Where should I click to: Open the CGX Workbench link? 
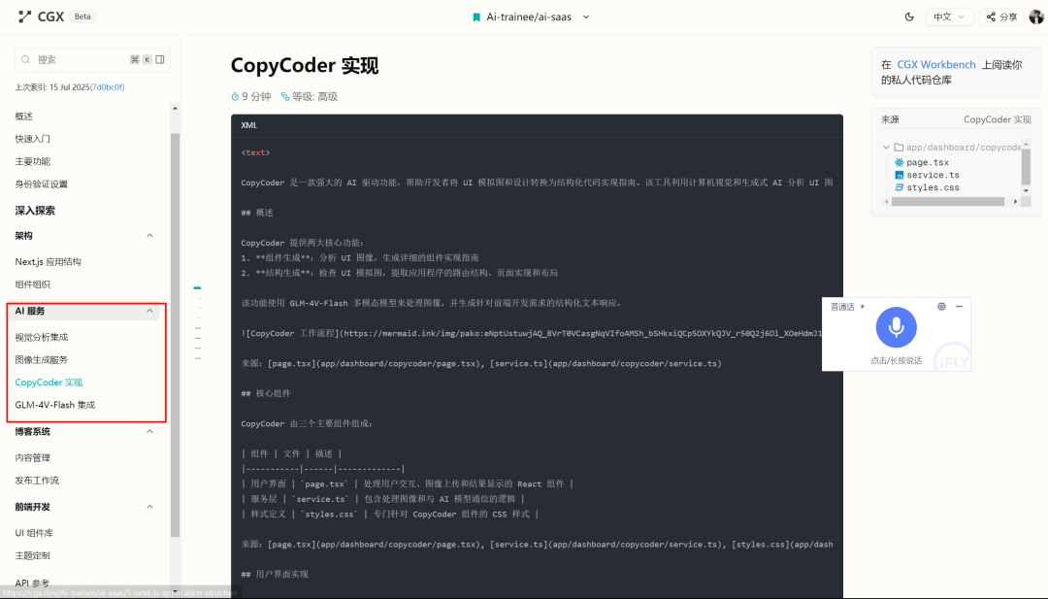(x=935, y=65)
